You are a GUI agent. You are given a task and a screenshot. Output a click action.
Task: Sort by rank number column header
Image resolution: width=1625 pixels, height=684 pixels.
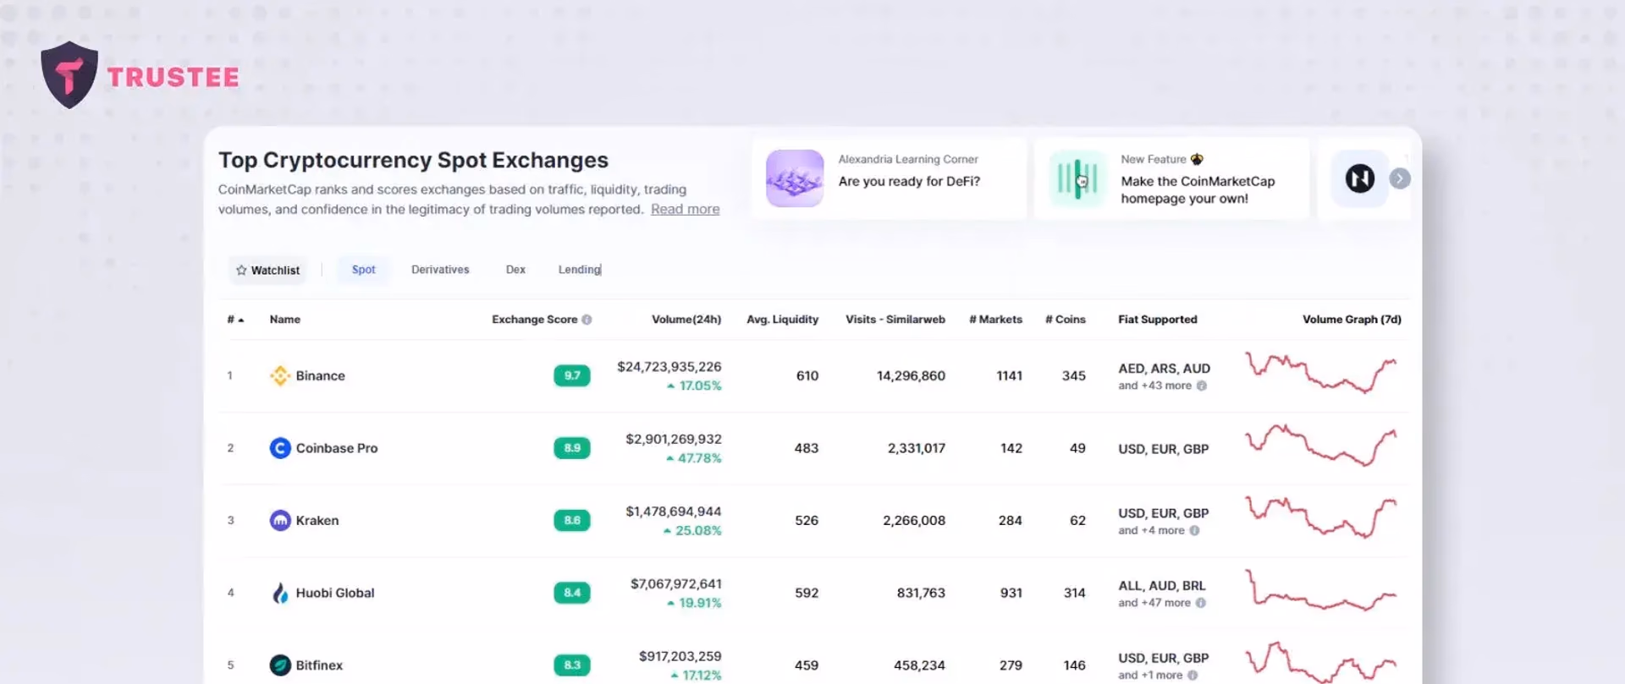pos(235,320)
